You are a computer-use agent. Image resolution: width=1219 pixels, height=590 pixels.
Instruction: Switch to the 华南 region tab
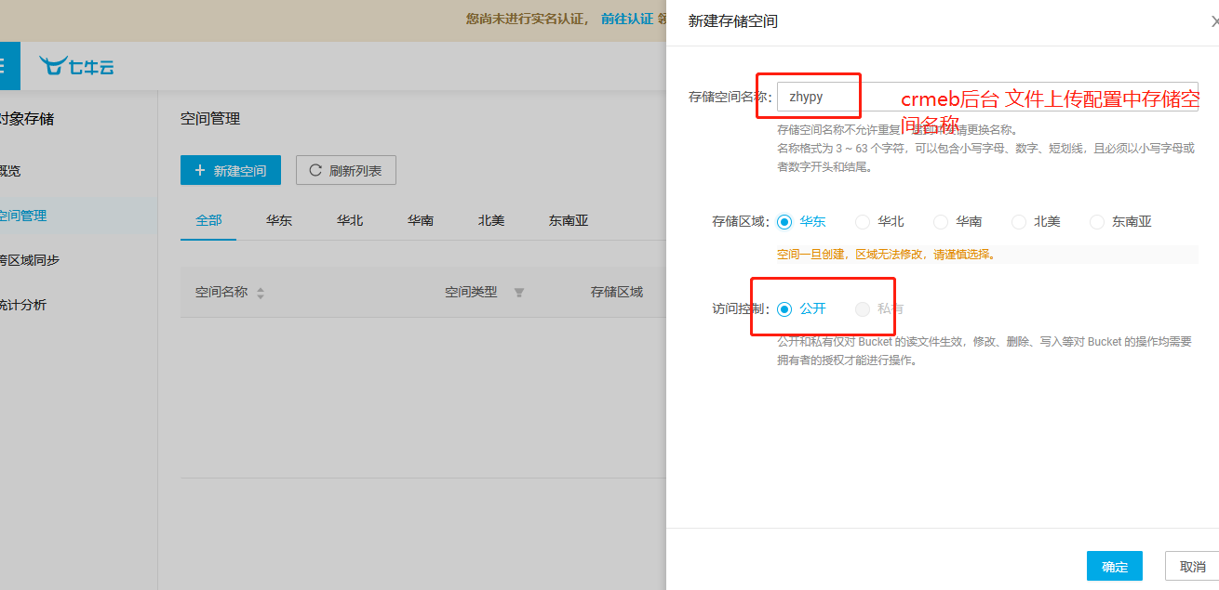421,221
